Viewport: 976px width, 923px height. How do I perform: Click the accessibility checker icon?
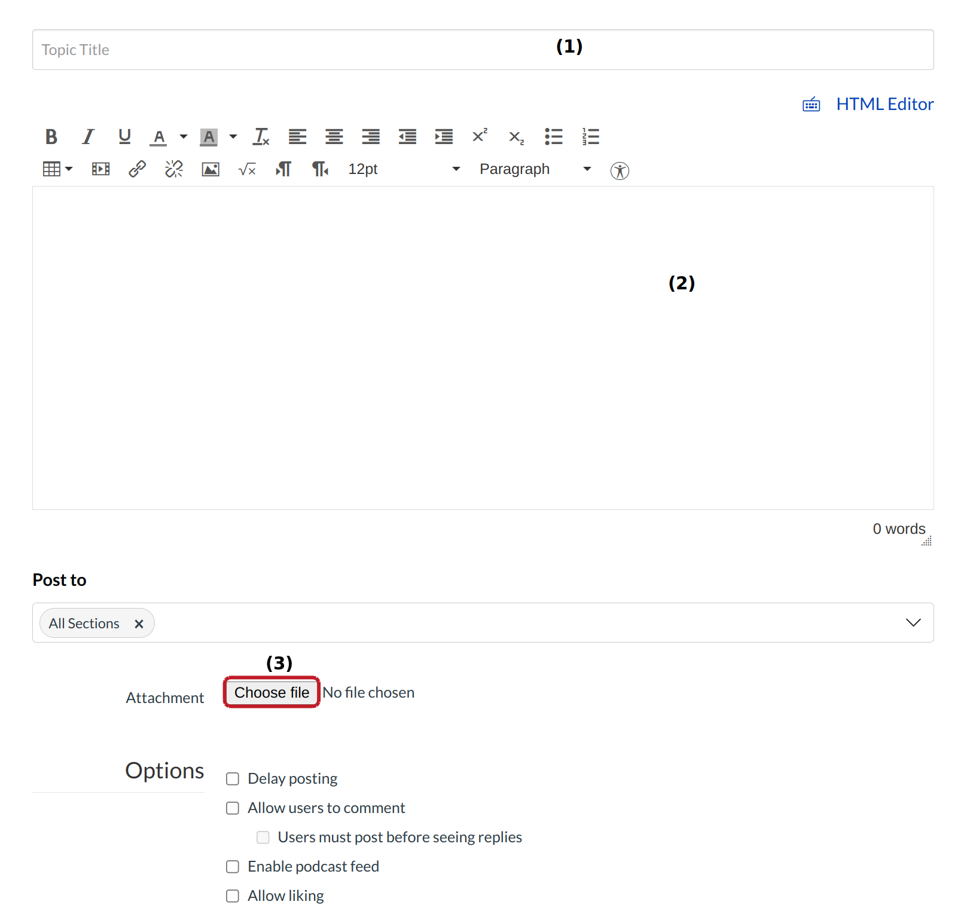[620, 171]
